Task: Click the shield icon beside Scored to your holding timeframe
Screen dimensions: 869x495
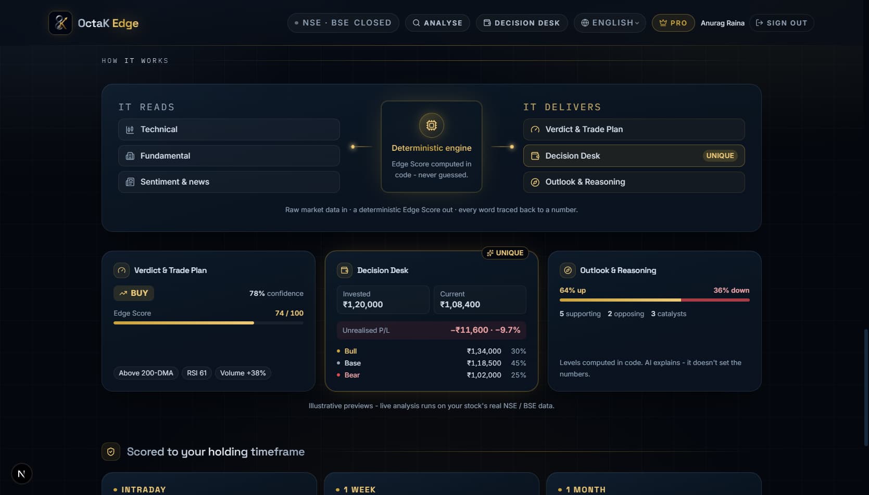Action: point(111,452)
